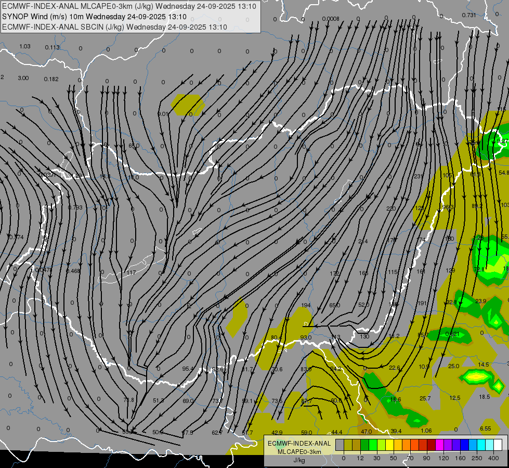Screen dimensions: 509x468
Task: Click the map value 18.6
Action: coord(395,399)
